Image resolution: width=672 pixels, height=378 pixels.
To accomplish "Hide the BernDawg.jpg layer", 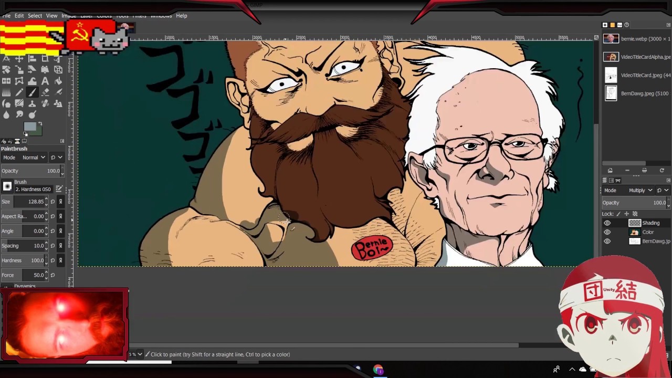I will 607,241.
